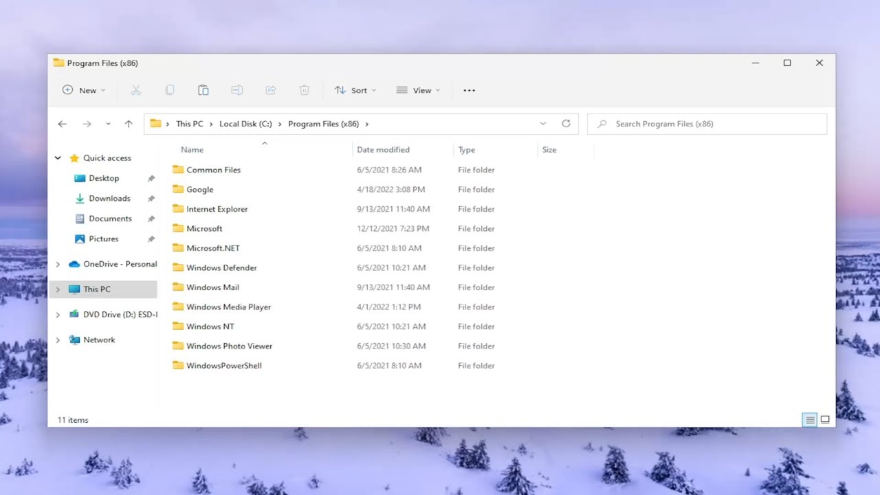Click the Common Files folder icon
The width and height of the screenshot is (880, 495).
coord(178,169)
